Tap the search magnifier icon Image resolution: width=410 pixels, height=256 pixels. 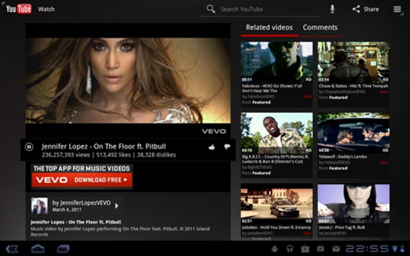pos(211,9)
